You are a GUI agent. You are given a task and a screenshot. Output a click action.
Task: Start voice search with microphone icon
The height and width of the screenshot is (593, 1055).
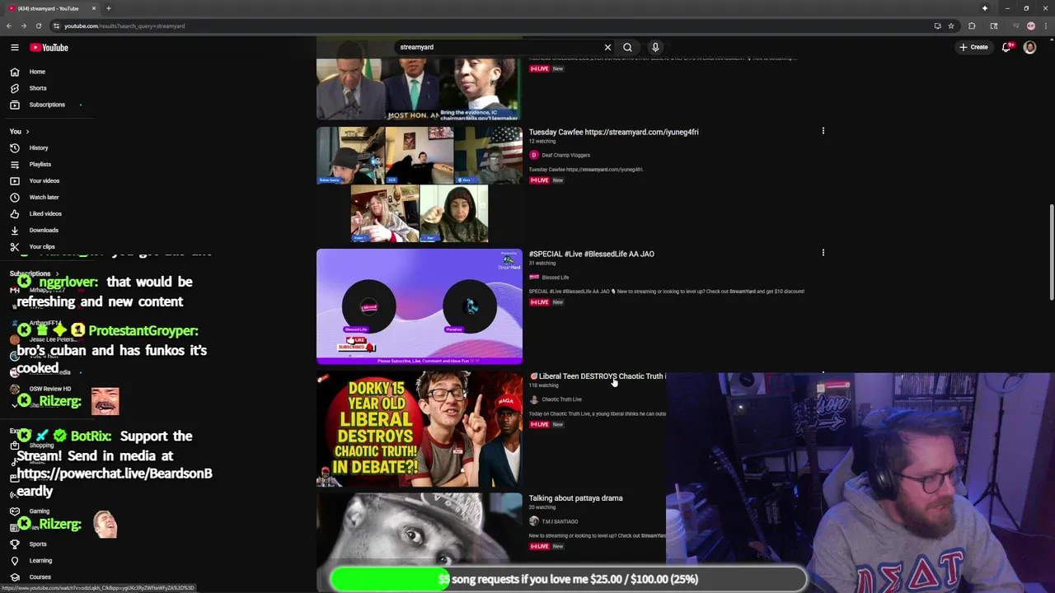pyautogui.click(x=655, y=47)
